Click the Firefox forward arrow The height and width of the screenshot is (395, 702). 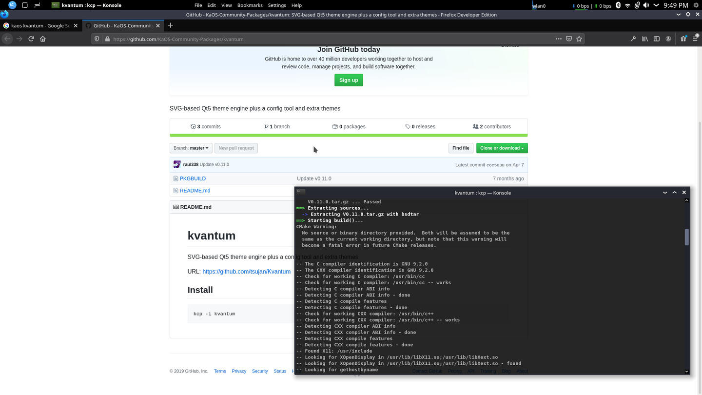coord(19,39)
